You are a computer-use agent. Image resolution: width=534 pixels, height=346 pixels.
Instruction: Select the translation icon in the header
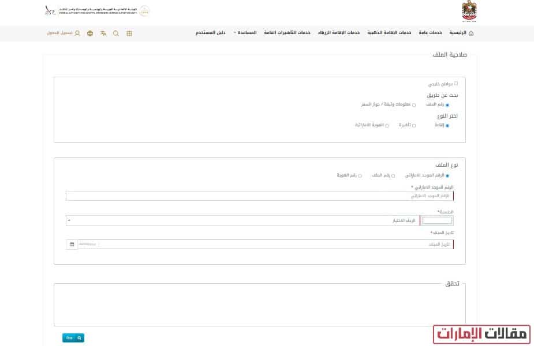point(103,33)
